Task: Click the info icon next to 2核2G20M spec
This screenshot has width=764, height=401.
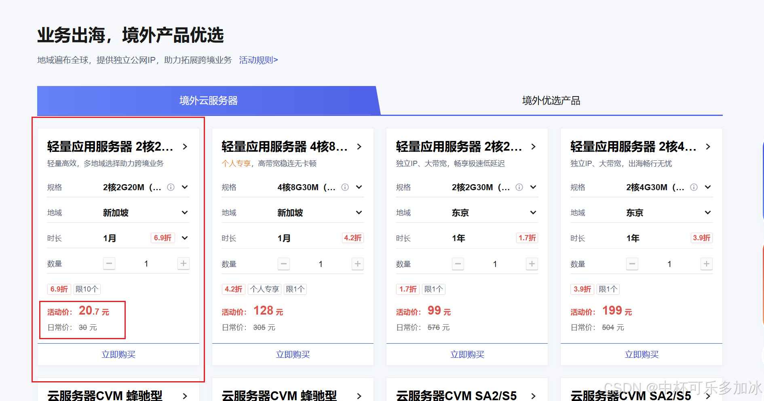Action: tap(171, 187)
